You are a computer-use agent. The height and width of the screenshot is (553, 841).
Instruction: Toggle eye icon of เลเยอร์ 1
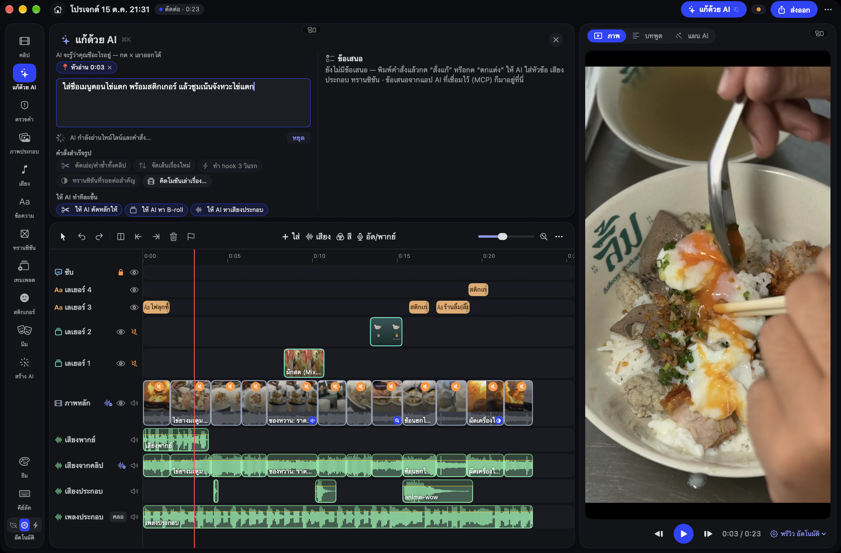pos(121,363)
